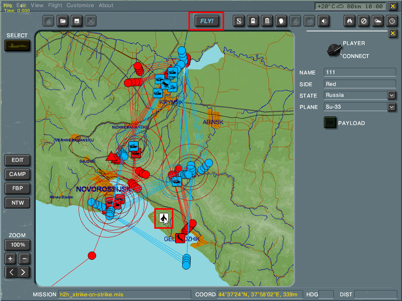Image resolution: width=402 pixels, height=301 pixels.
Task: Click the greyed-out delete X toolbar icon
Action: [x=91, y=21]
